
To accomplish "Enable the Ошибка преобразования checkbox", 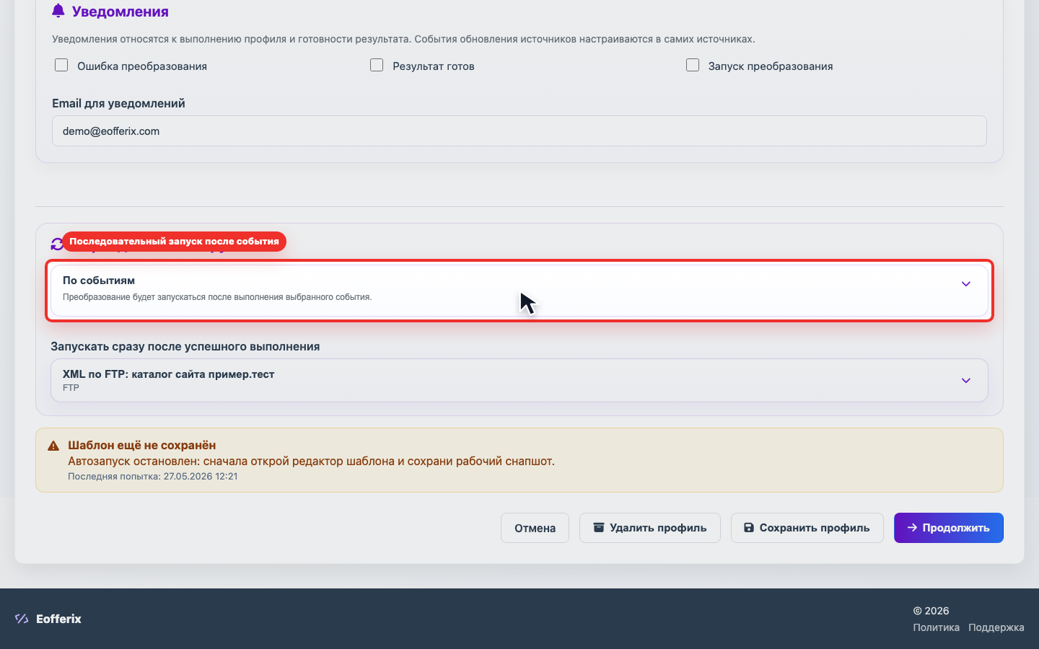I will pos(61,66).
